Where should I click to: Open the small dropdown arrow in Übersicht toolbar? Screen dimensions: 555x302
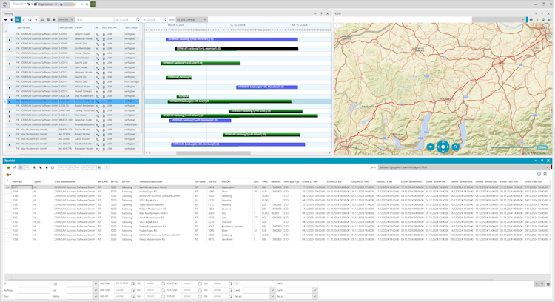click(107, 167)
